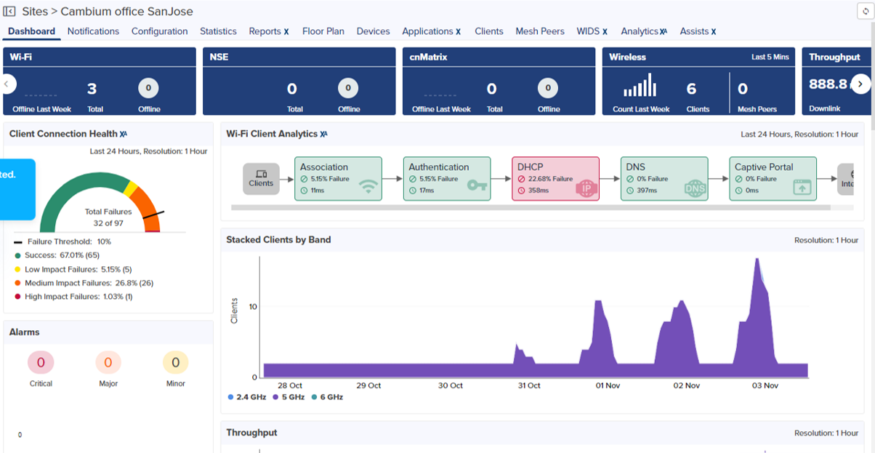Click the Authentication key icon
This screenshot has width=875, height=453.
477,186
